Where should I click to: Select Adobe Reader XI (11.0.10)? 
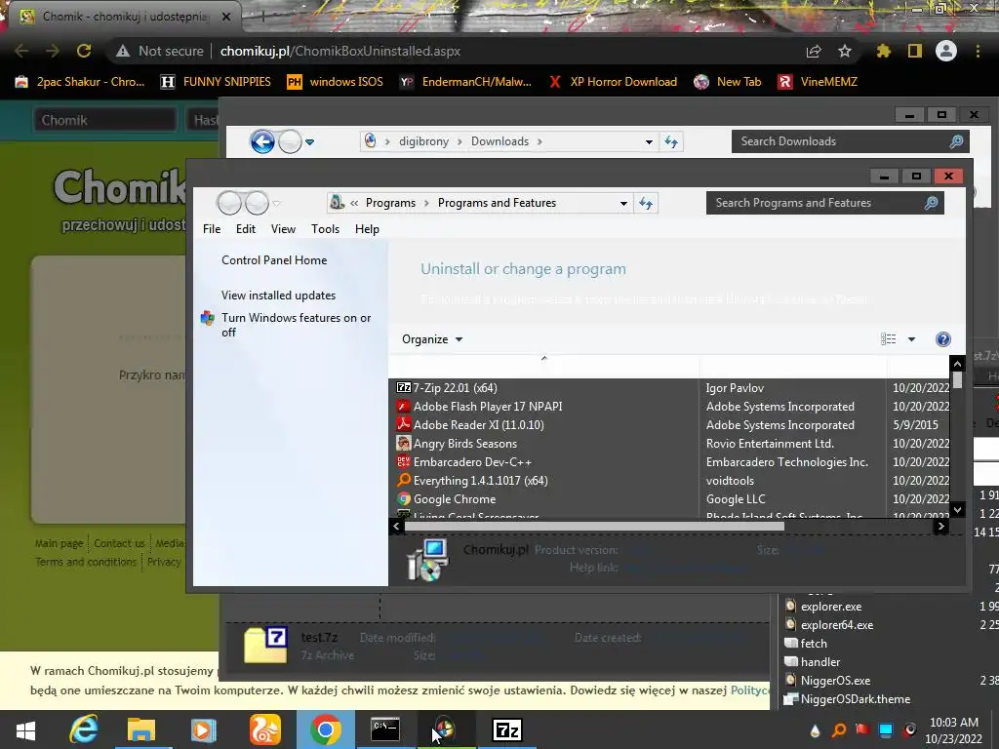[478, 425]
